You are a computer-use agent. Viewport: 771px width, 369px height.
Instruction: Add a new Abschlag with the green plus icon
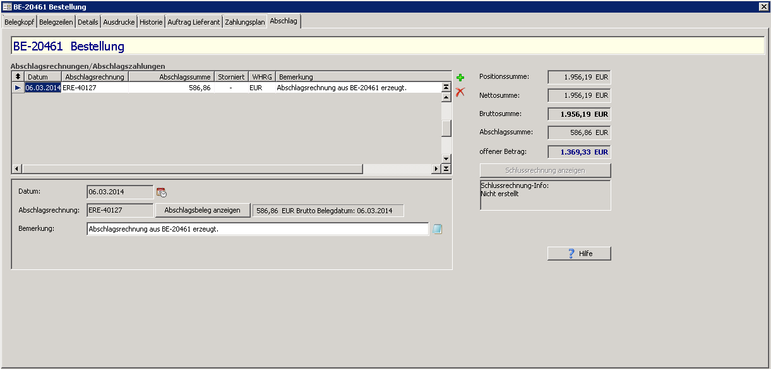coord(460,78)
